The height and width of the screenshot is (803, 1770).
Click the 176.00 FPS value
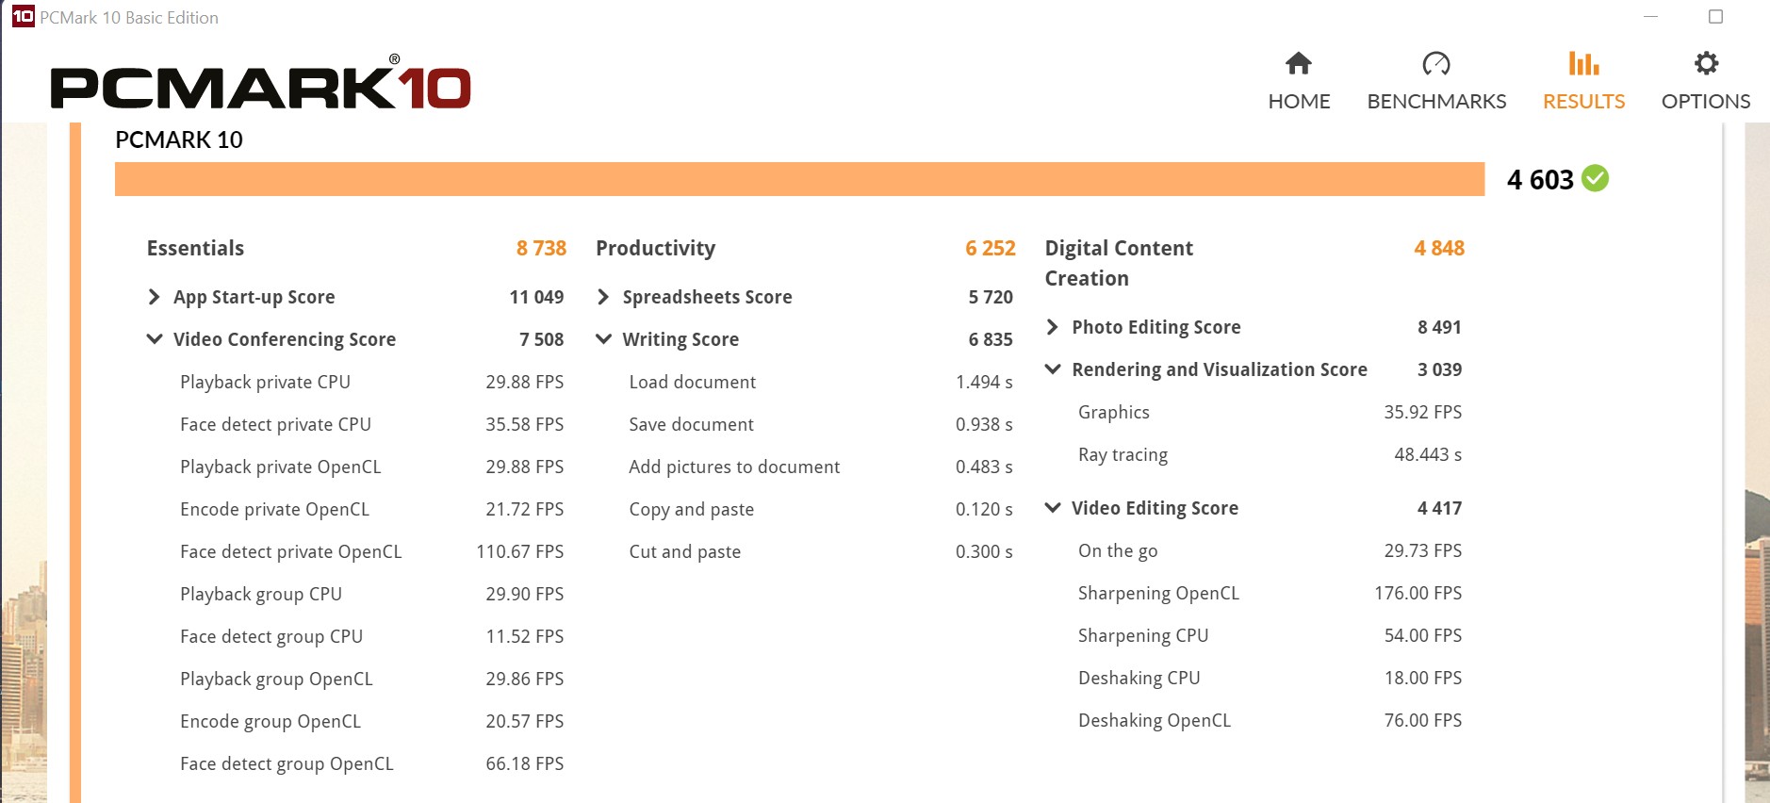point(1418,593)
